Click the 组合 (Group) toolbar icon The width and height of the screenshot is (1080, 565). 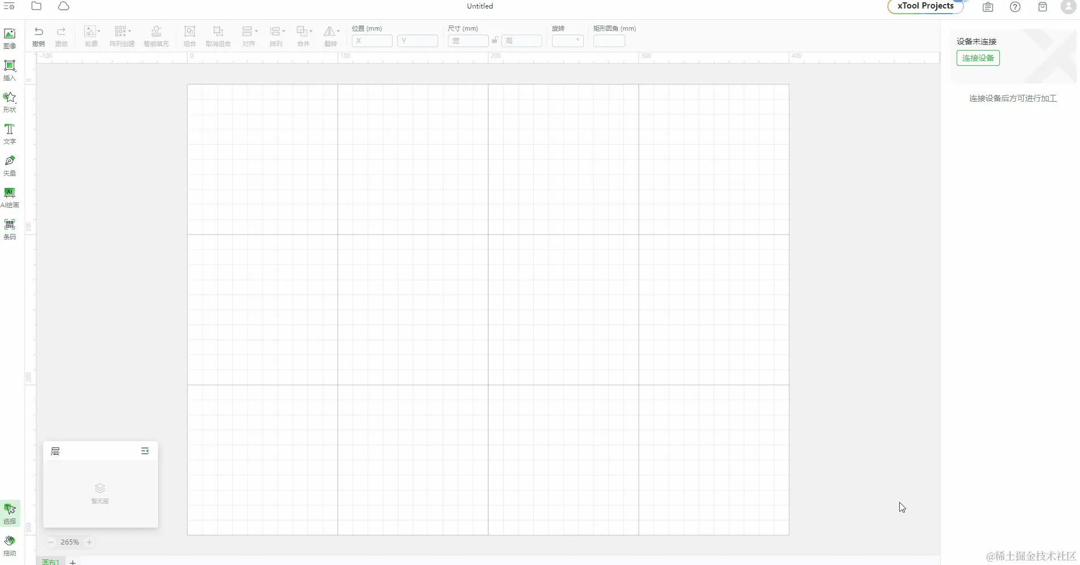pos(190,36)
